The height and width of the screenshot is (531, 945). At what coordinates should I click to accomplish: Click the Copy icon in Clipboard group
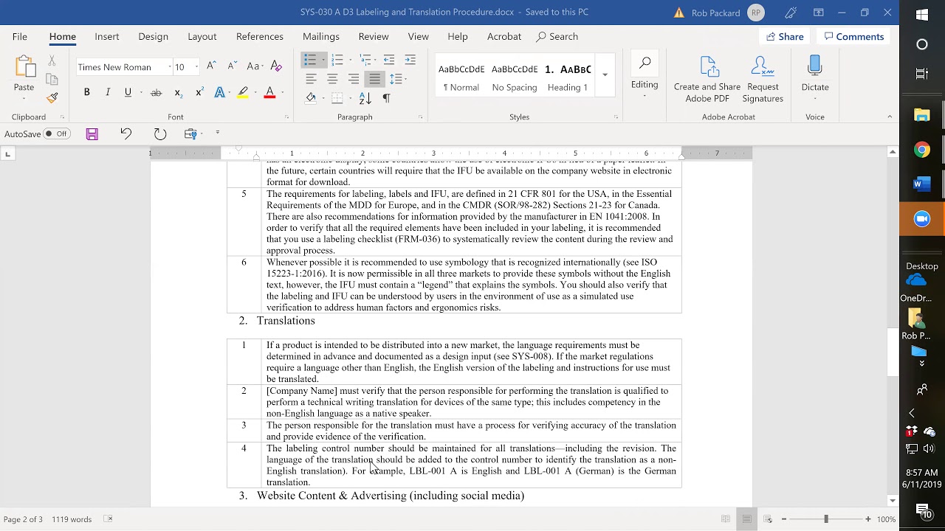(52, 79)
